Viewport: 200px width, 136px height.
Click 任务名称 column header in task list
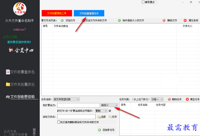143,105
